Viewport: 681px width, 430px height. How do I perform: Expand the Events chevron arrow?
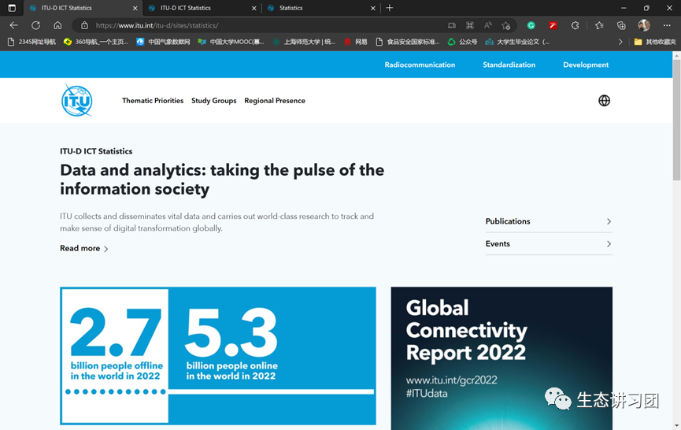pyautogui.click(x=609, y=243)
